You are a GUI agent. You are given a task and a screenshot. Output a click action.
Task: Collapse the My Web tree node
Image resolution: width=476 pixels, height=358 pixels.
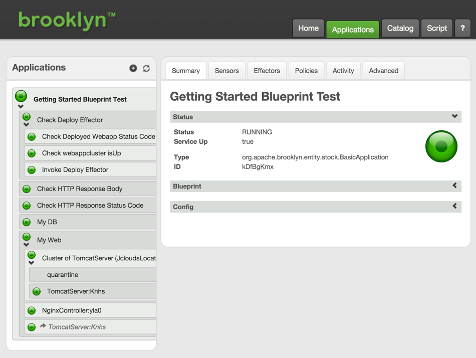pyautogui.click(x=27, y=245)
